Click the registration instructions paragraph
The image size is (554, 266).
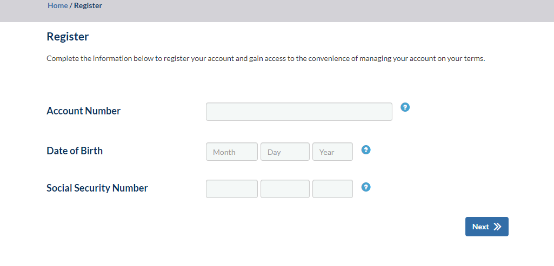[265, 59]
